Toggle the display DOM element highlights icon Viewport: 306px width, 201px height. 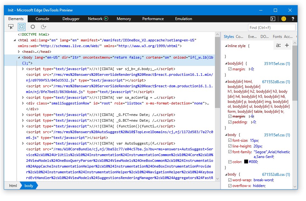click(22, 27)
